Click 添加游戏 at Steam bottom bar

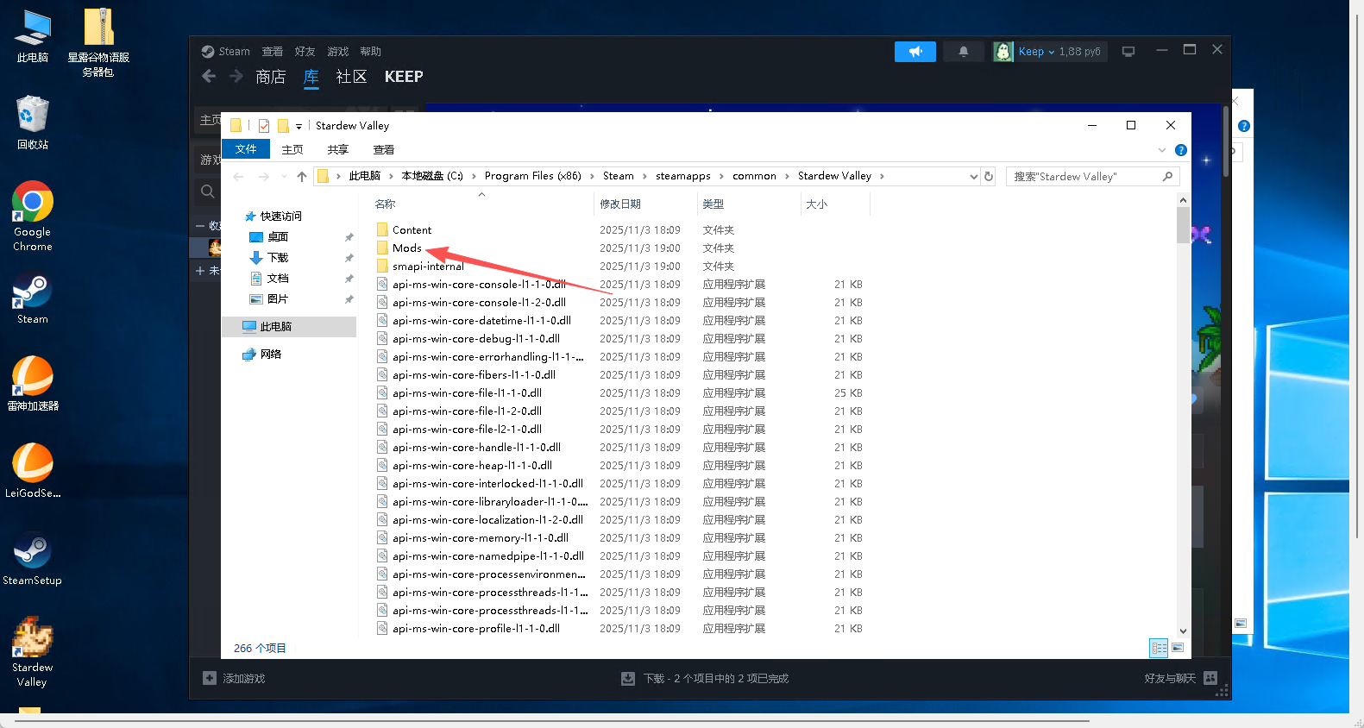click(x=235, y=678)
